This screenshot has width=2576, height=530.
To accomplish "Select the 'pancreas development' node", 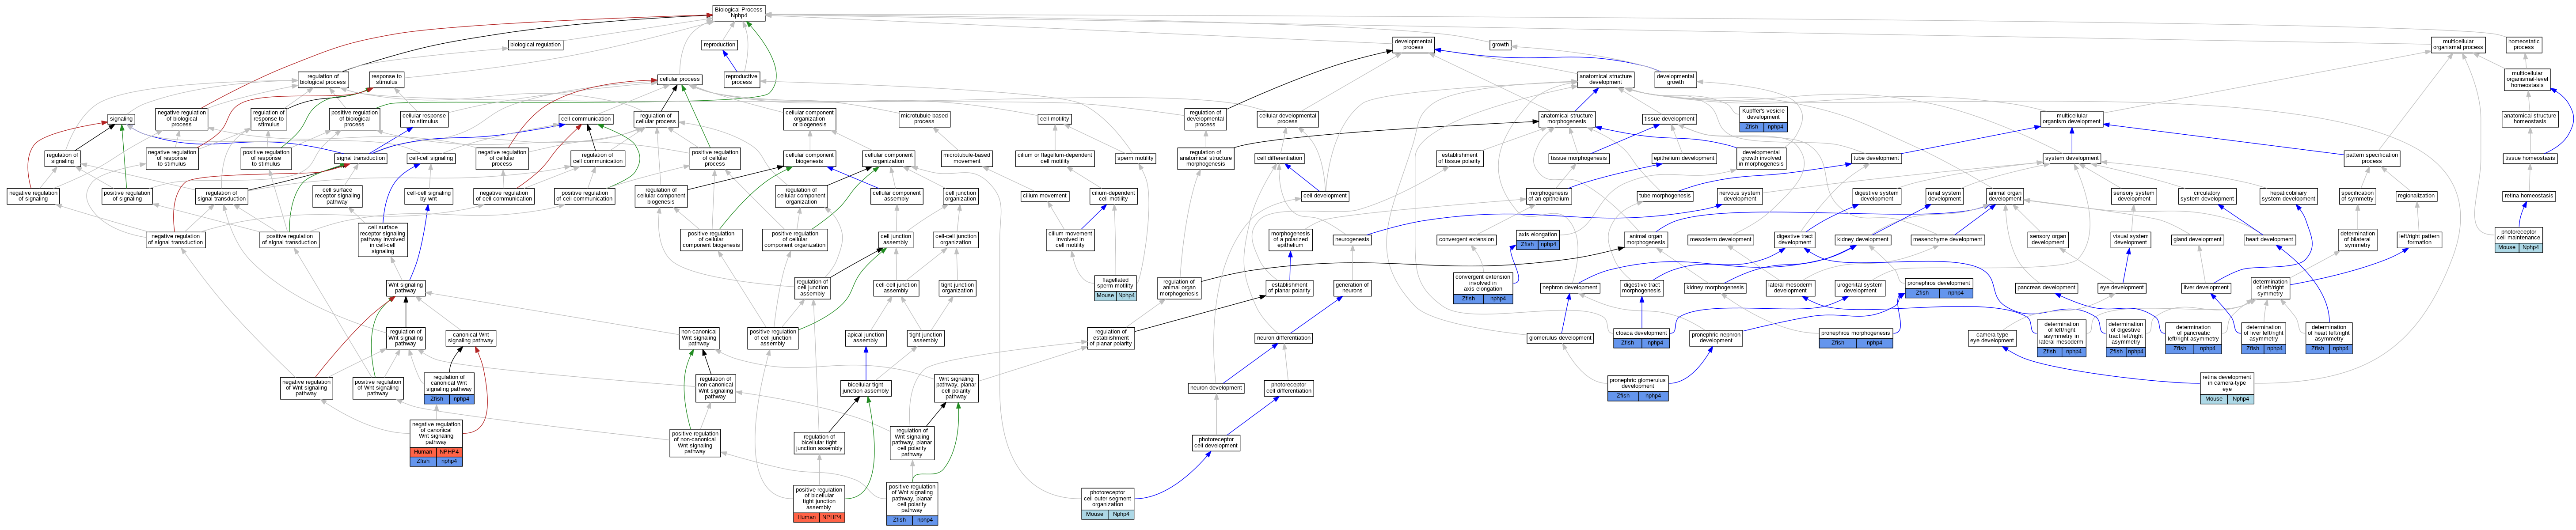I will [2046, 288].
